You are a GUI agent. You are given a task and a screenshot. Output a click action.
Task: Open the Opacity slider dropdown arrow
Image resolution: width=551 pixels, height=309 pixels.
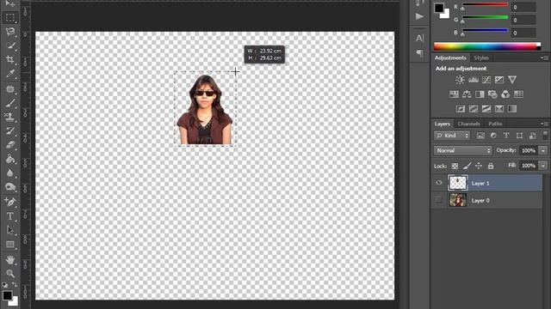point(543,151)
